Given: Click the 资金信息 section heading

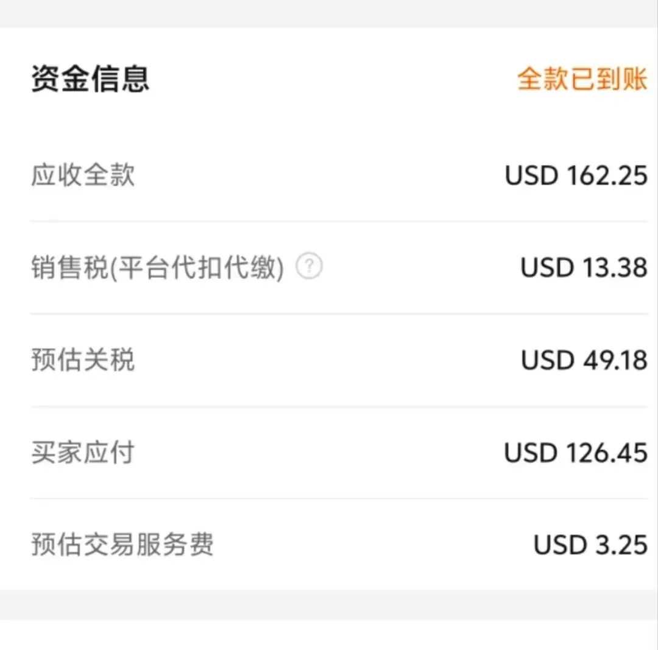Looking at the screenshot, I should click(x=90, y=79).
